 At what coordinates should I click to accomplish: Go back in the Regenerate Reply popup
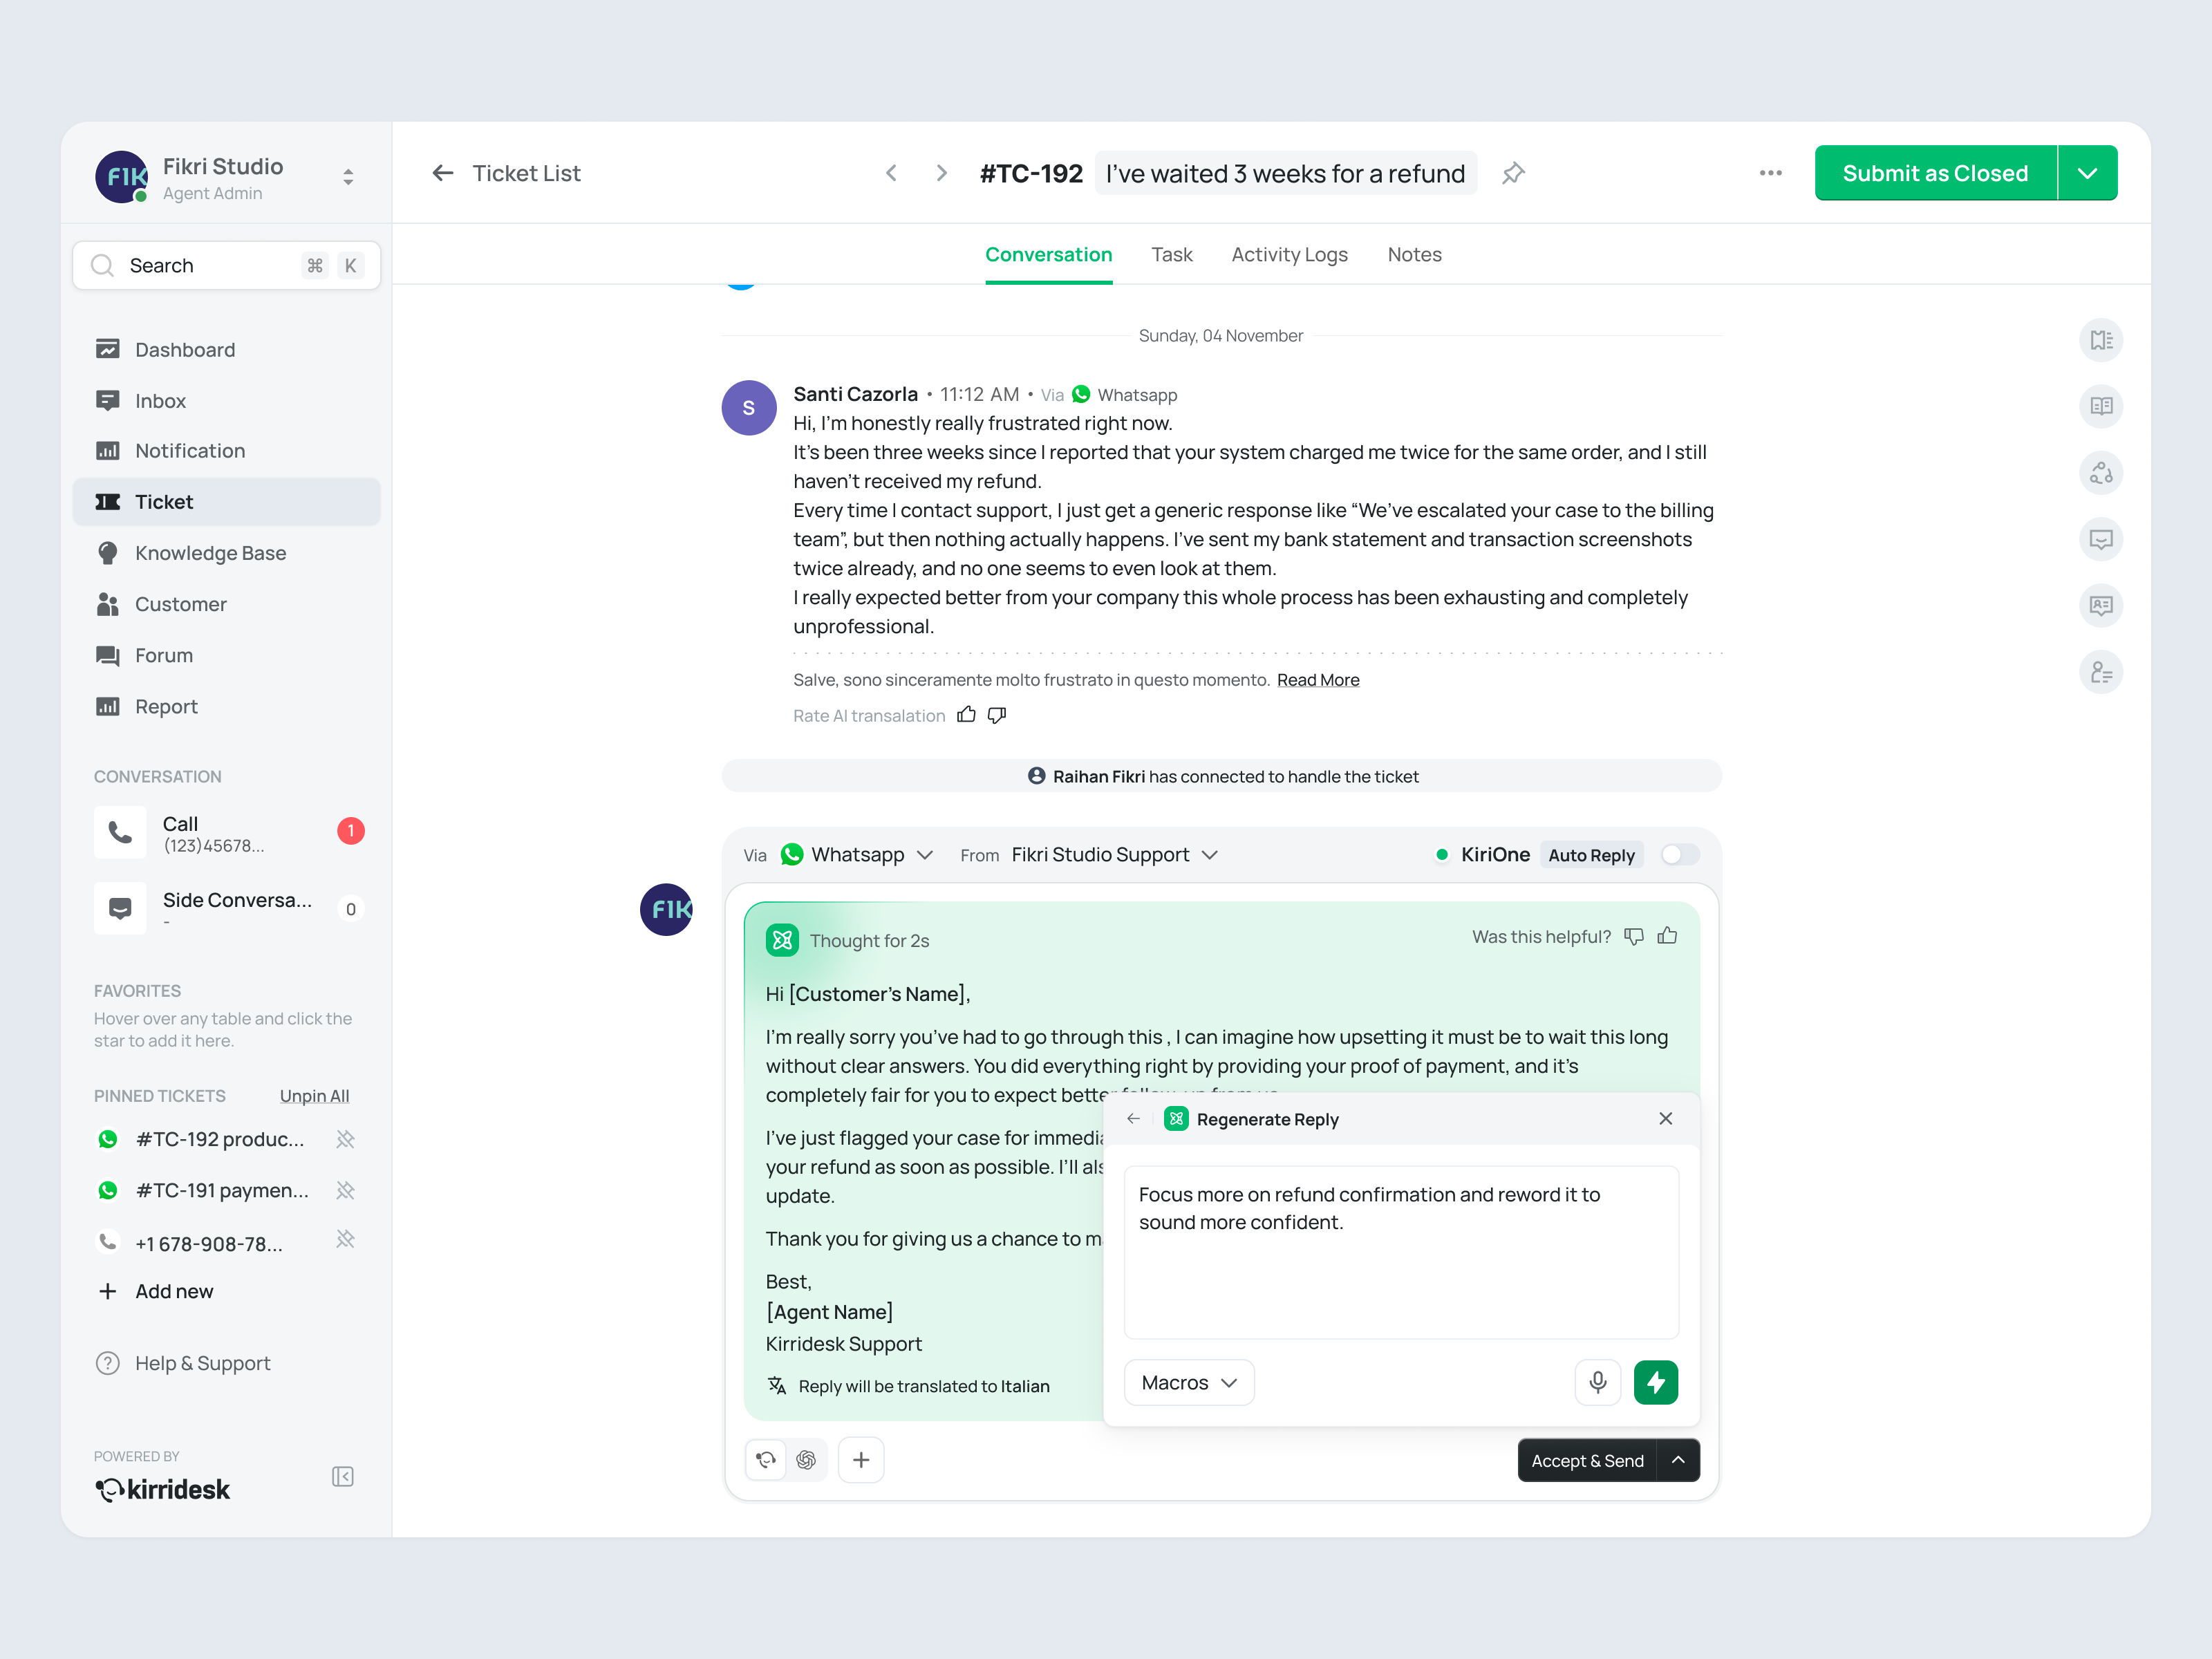pyautogui.click(x=1133, y=1119)
